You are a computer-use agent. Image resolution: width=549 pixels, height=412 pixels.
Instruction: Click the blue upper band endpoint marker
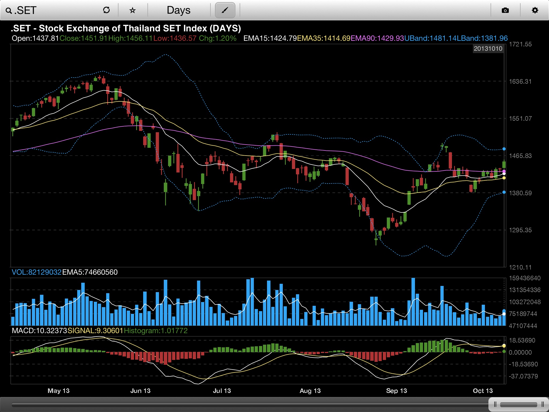pos(504,149)
